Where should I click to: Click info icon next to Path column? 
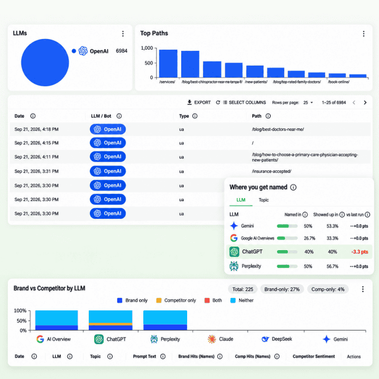268,116
